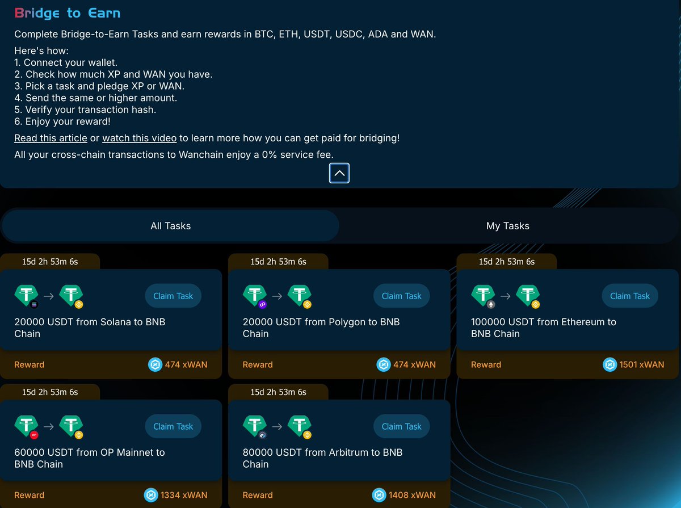Select '20000 USDT from Solana to BNB Chain' text
Screen dimensions: 681x508
(90, 328)
